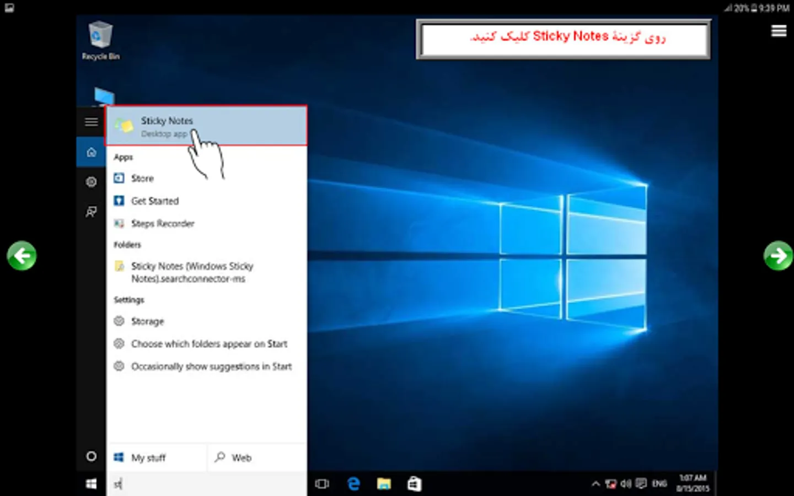Click the 'Settings' section heading
Viewport: 794px width, 496px height.
point(129,300)
